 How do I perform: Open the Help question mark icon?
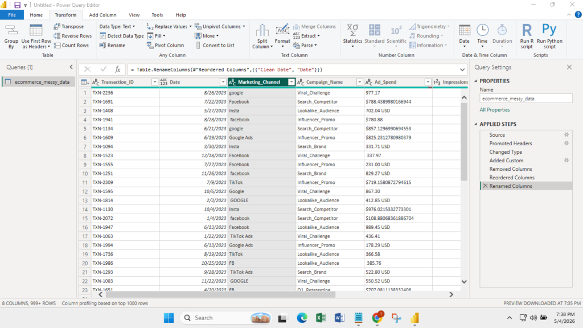[578, 15]
